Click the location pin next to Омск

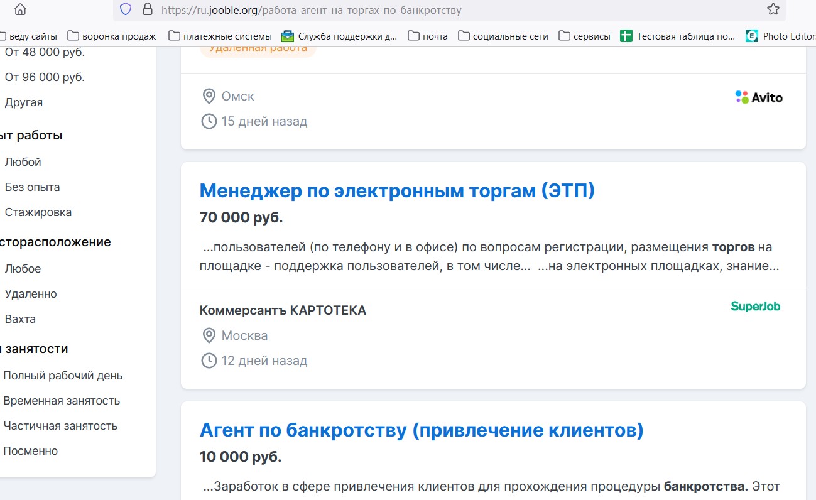209,96
